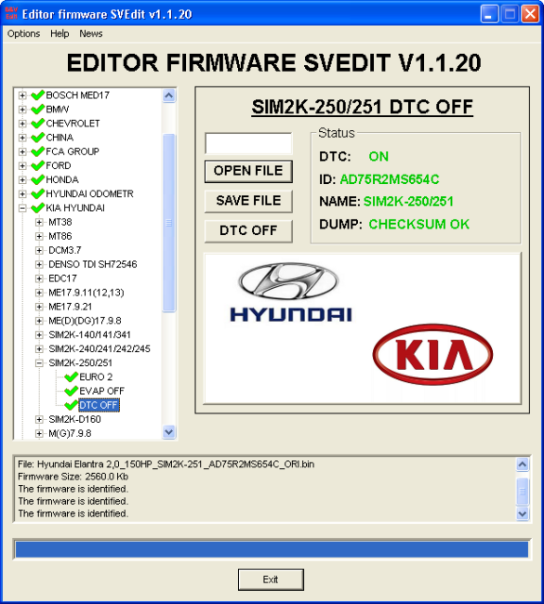Click the DTC status value ON

pos(378,157)
